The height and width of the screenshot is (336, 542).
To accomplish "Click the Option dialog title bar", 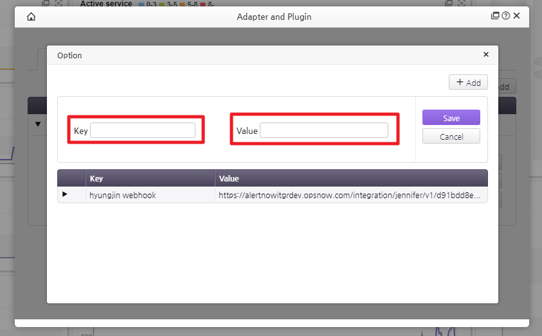I will tap(257, 55).
